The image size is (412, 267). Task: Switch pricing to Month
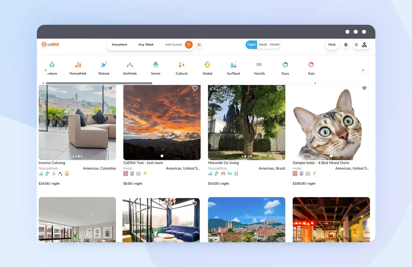(275, 45)
